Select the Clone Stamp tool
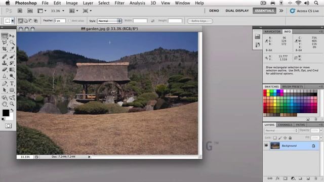This screenshot has height=182, width=324. [x=5, y=63]
